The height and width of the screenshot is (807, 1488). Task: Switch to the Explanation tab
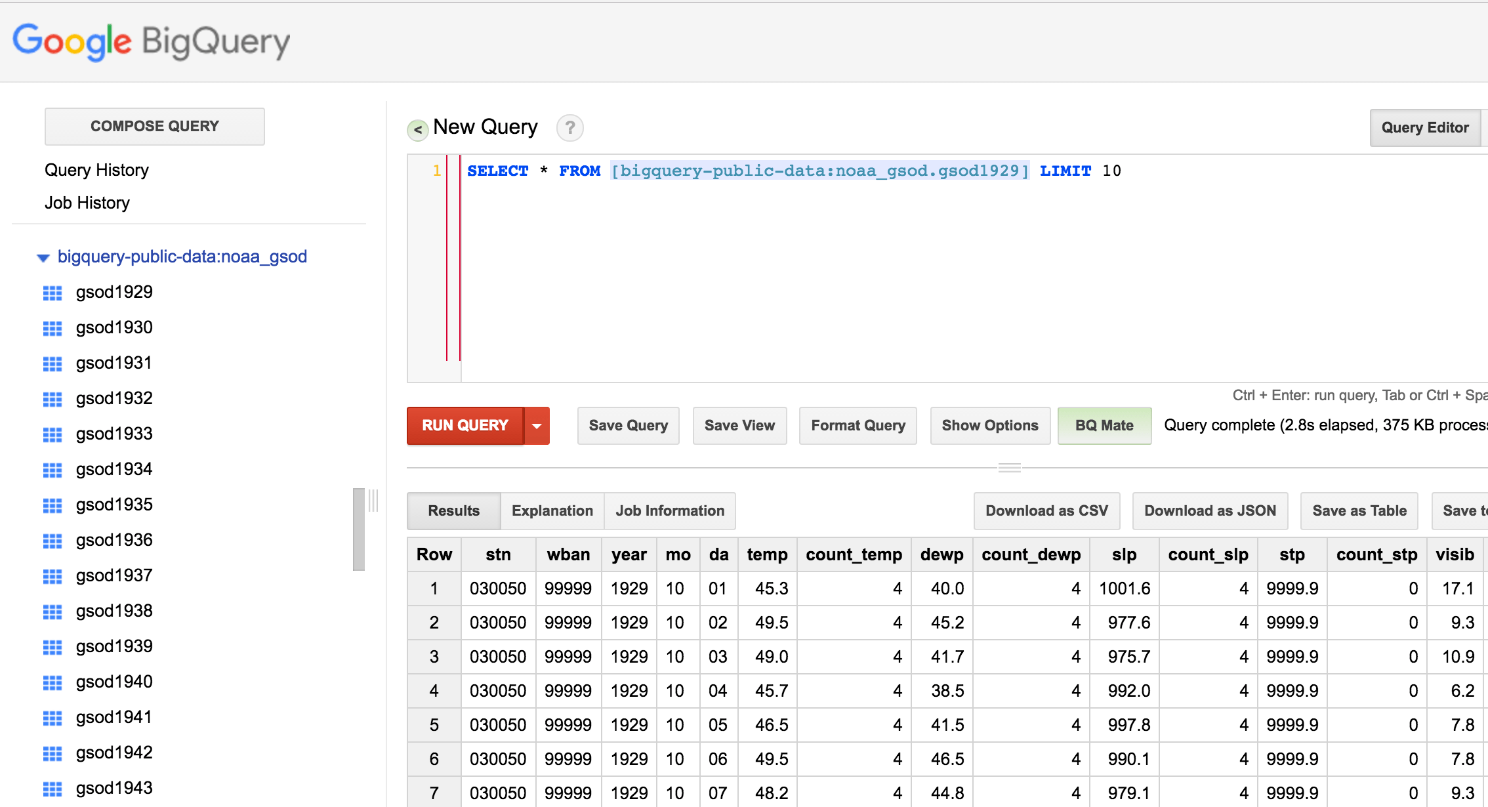[552, 510]
